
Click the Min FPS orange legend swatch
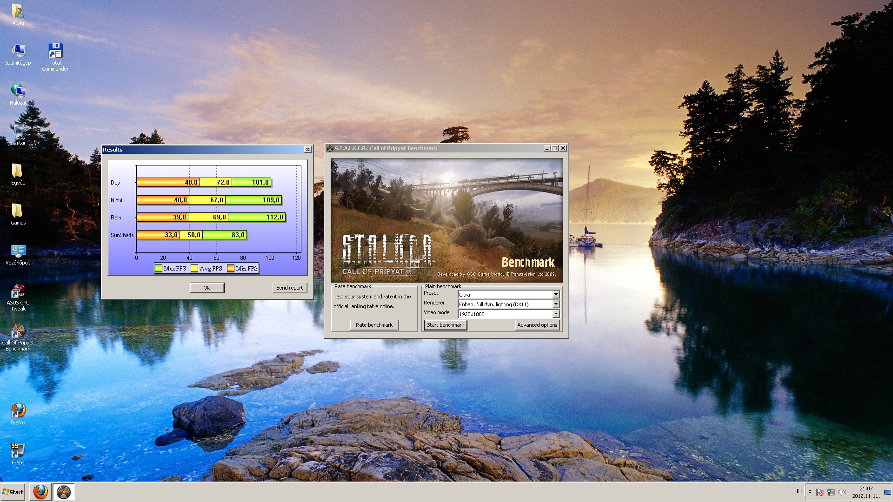point(231,268)
